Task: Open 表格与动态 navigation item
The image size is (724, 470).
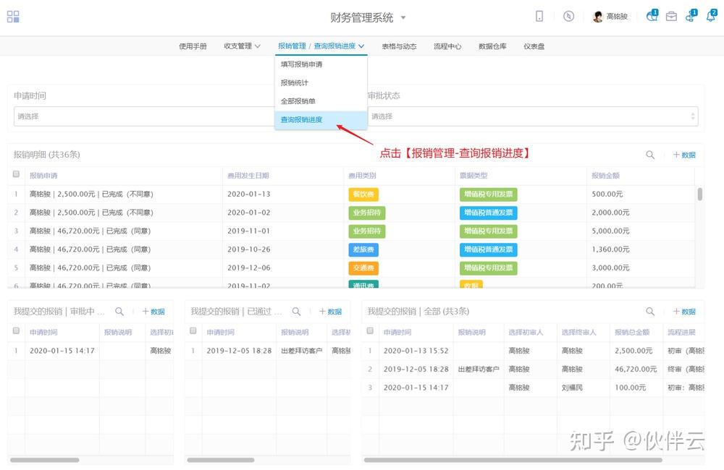Action: click(399, 46)
